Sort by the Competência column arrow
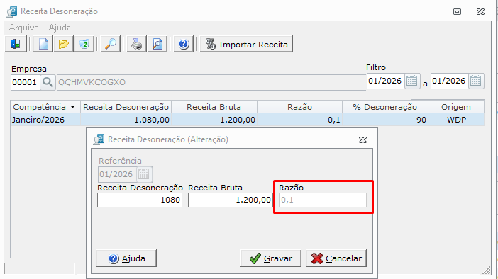Screen dimensions: 498x279 click(73, 107)
